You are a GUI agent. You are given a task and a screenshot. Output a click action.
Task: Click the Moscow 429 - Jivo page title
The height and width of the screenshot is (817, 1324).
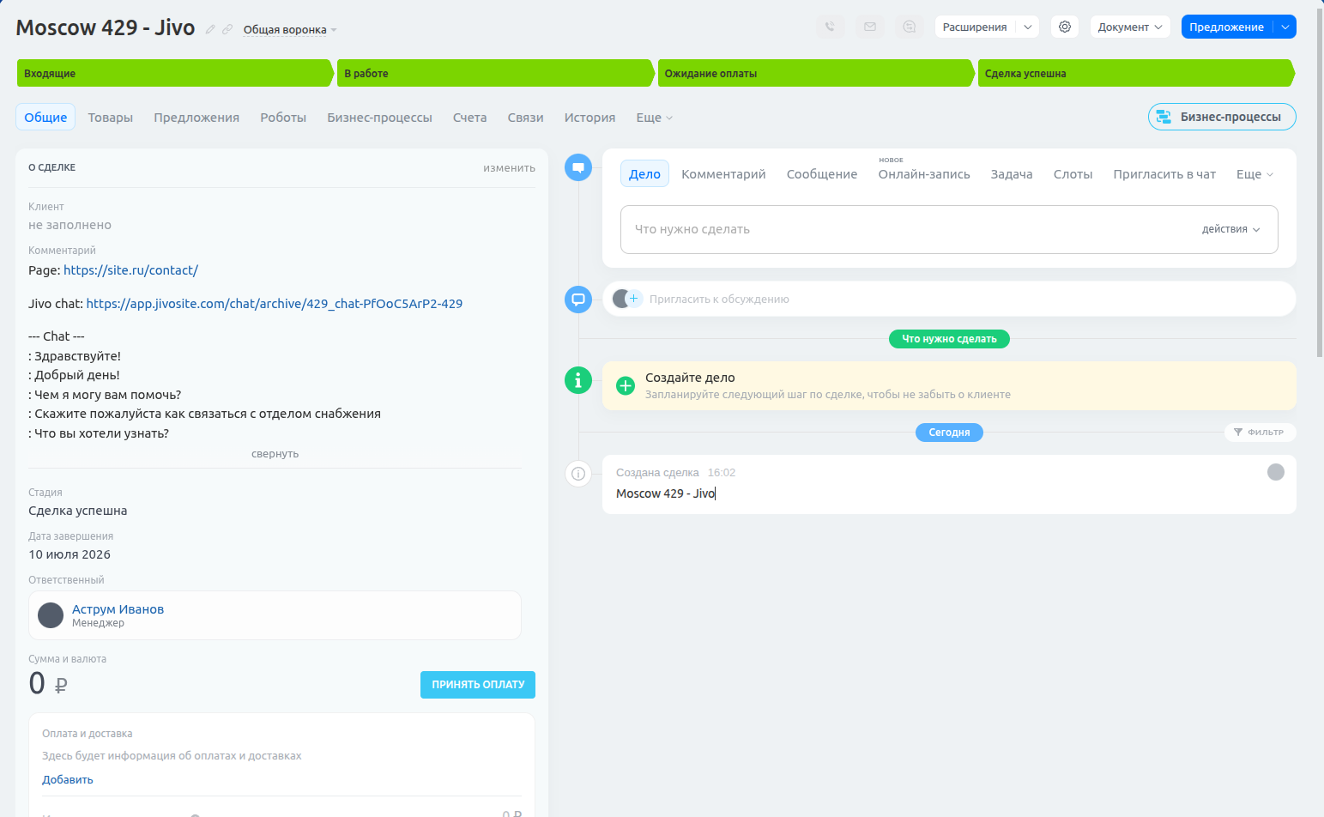106,27
